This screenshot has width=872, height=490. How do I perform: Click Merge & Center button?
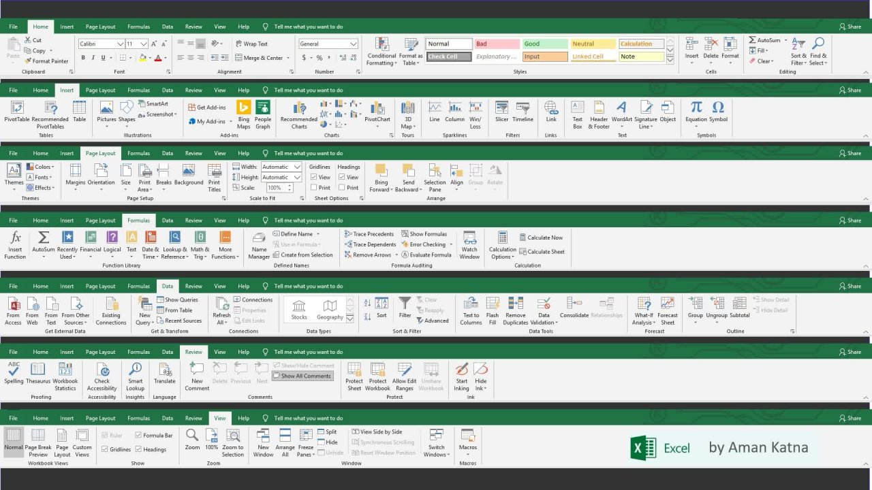pos(260,58)
